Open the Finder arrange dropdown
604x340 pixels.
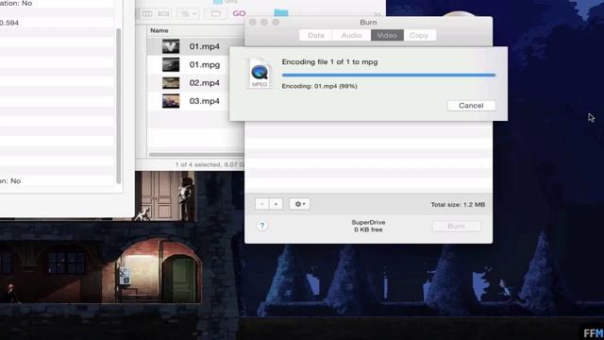pyautogui.click(x=189, y=13)
